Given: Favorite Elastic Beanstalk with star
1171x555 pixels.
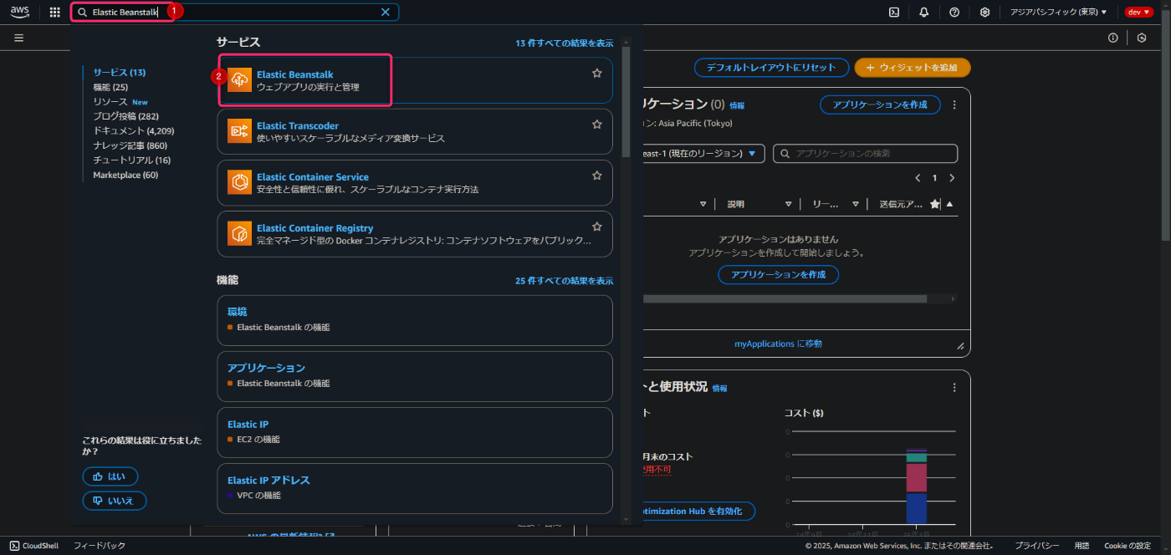Looking at the screenshot, I should pyautogui.click(x=597, y=74).
